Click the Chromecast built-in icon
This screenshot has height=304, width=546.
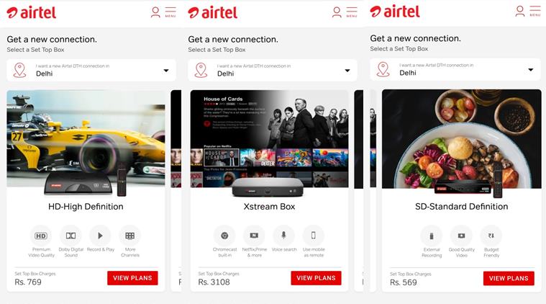224,236
